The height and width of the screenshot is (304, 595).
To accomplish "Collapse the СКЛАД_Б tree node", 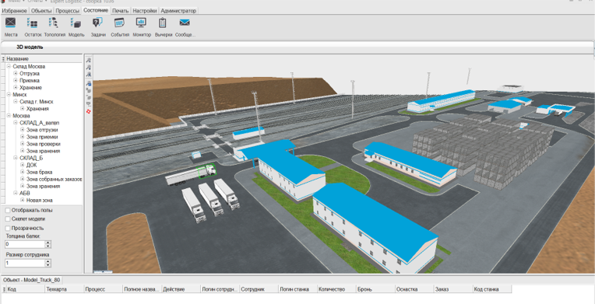I will pos(16,158).
